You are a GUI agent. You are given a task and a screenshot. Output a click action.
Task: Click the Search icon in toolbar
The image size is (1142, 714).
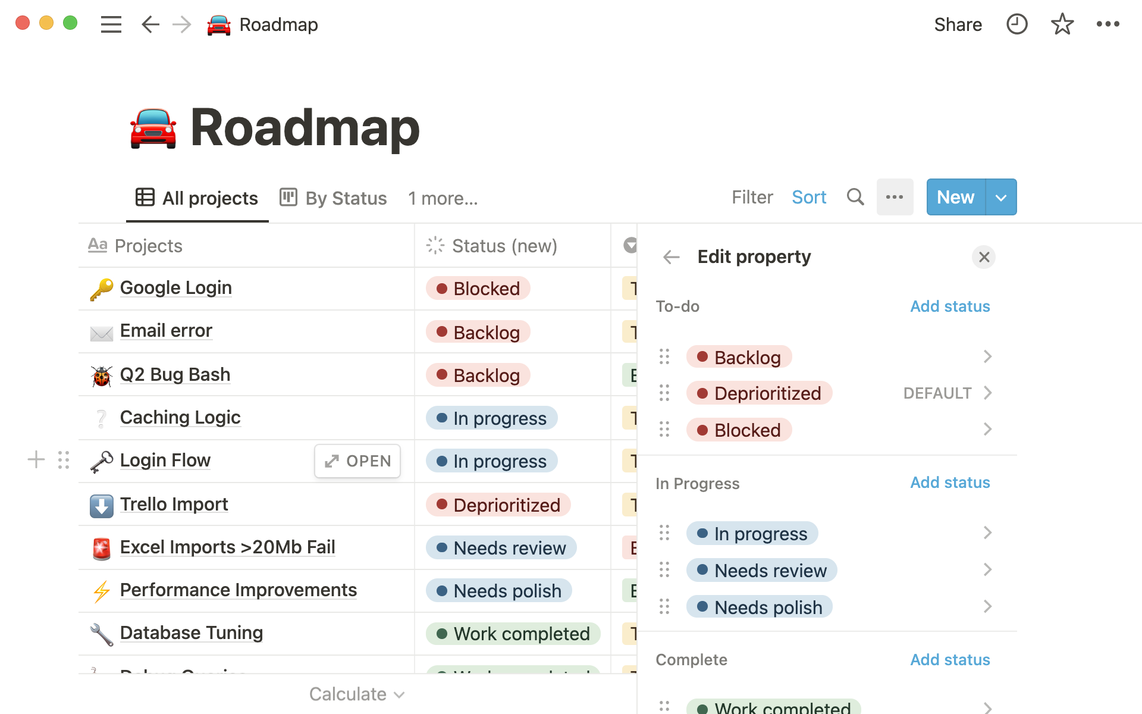click(x=855, y=196)
